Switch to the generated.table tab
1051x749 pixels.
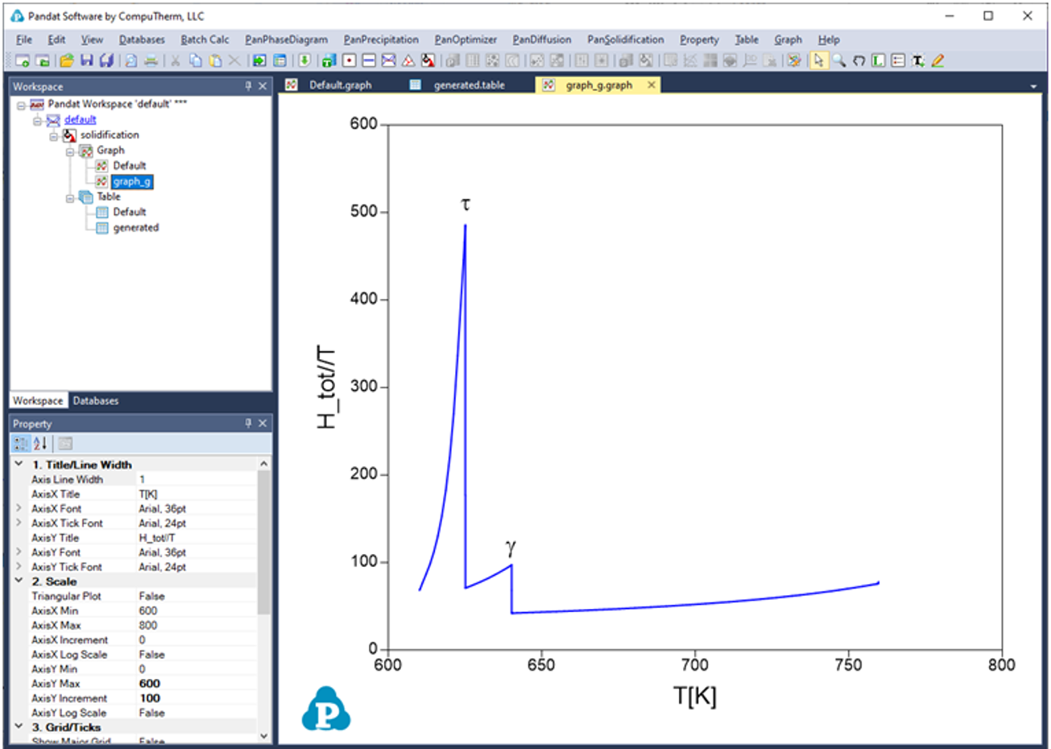(x=469, y=85)
